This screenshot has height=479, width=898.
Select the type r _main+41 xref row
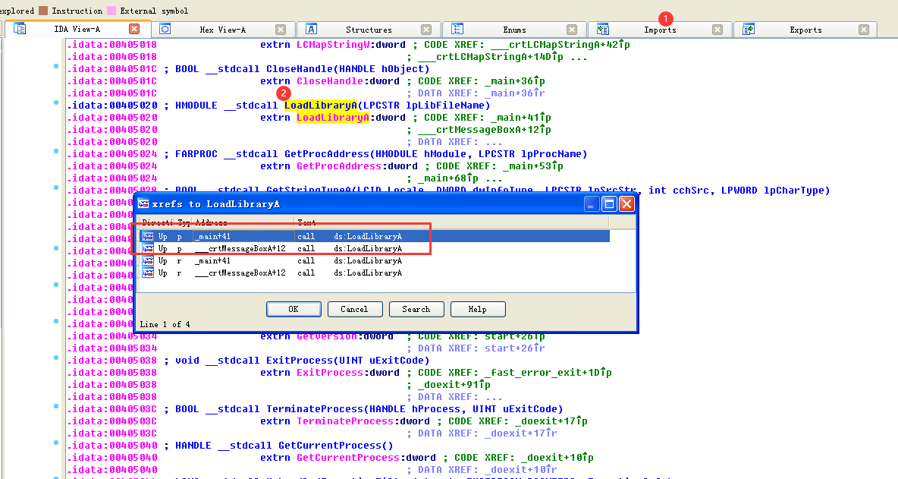pos(375,260)
